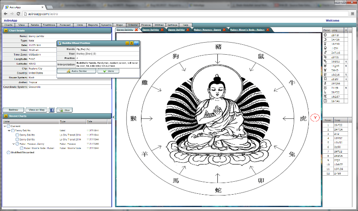
Task: Open the Oriental menu
Action: (x=133, y=25)
